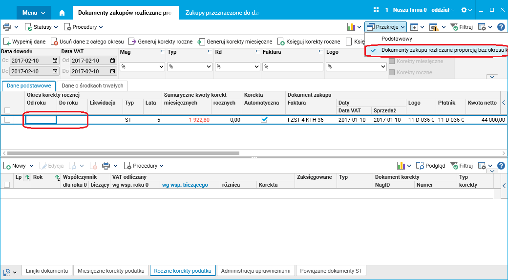Screen dimensions: 508x280
Task: Open the Rd dropdown filter
Action: 237,66
